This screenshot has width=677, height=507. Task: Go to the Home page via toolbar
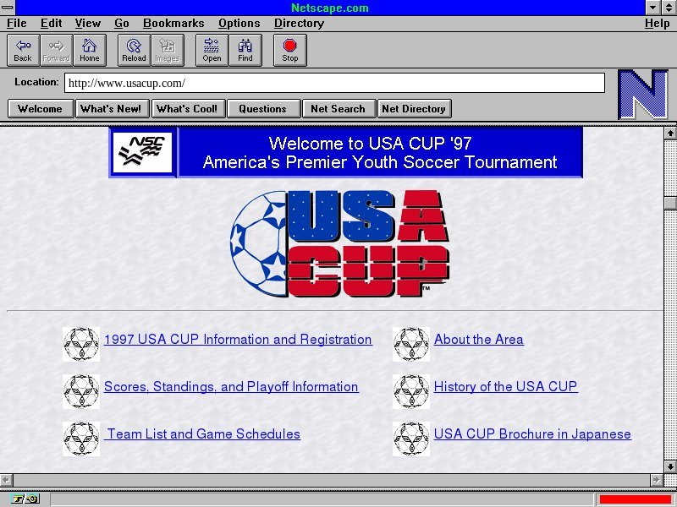(89, 50)
